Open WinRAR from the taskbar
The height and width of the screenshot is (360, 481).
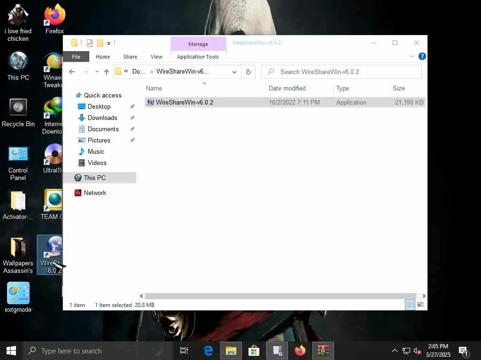[x=323, y=351]
